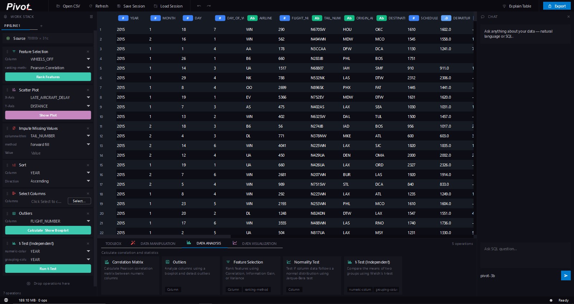Open the Y-Axis DISTANCE dropdown
574x304 pixels.
pyautogui.click(x=60, y=106)
